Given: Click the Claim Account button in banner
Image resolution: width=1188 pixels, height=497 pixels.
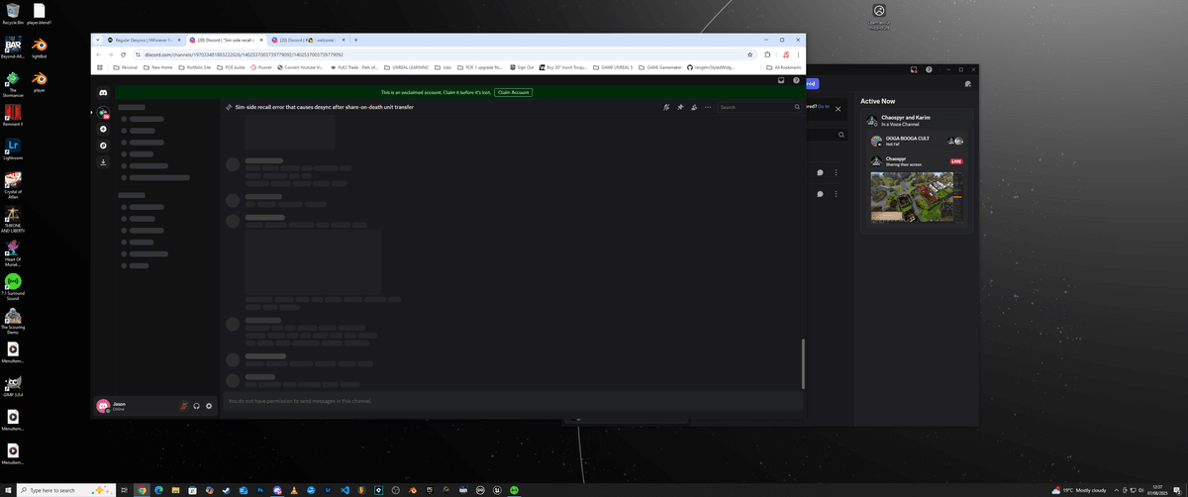Looking at the screenshot, I should point(513,92).
